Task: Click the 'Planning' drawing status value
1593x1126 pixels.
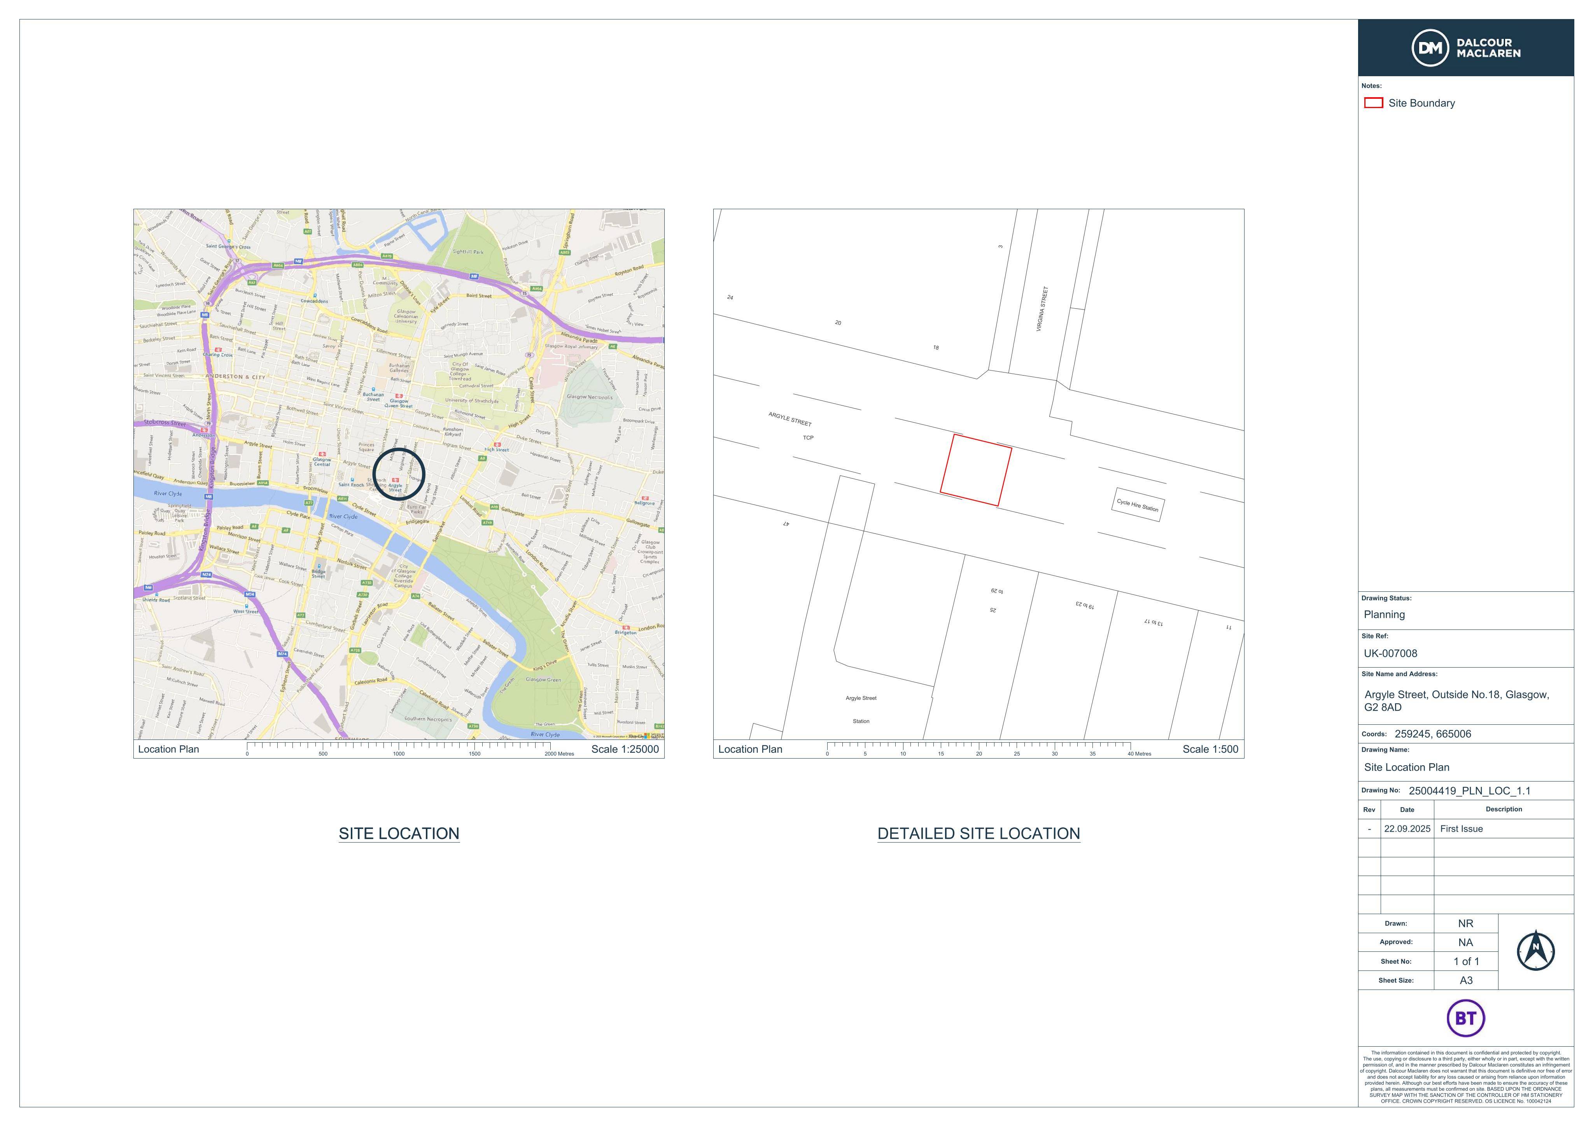Action: coord(1384,615)
